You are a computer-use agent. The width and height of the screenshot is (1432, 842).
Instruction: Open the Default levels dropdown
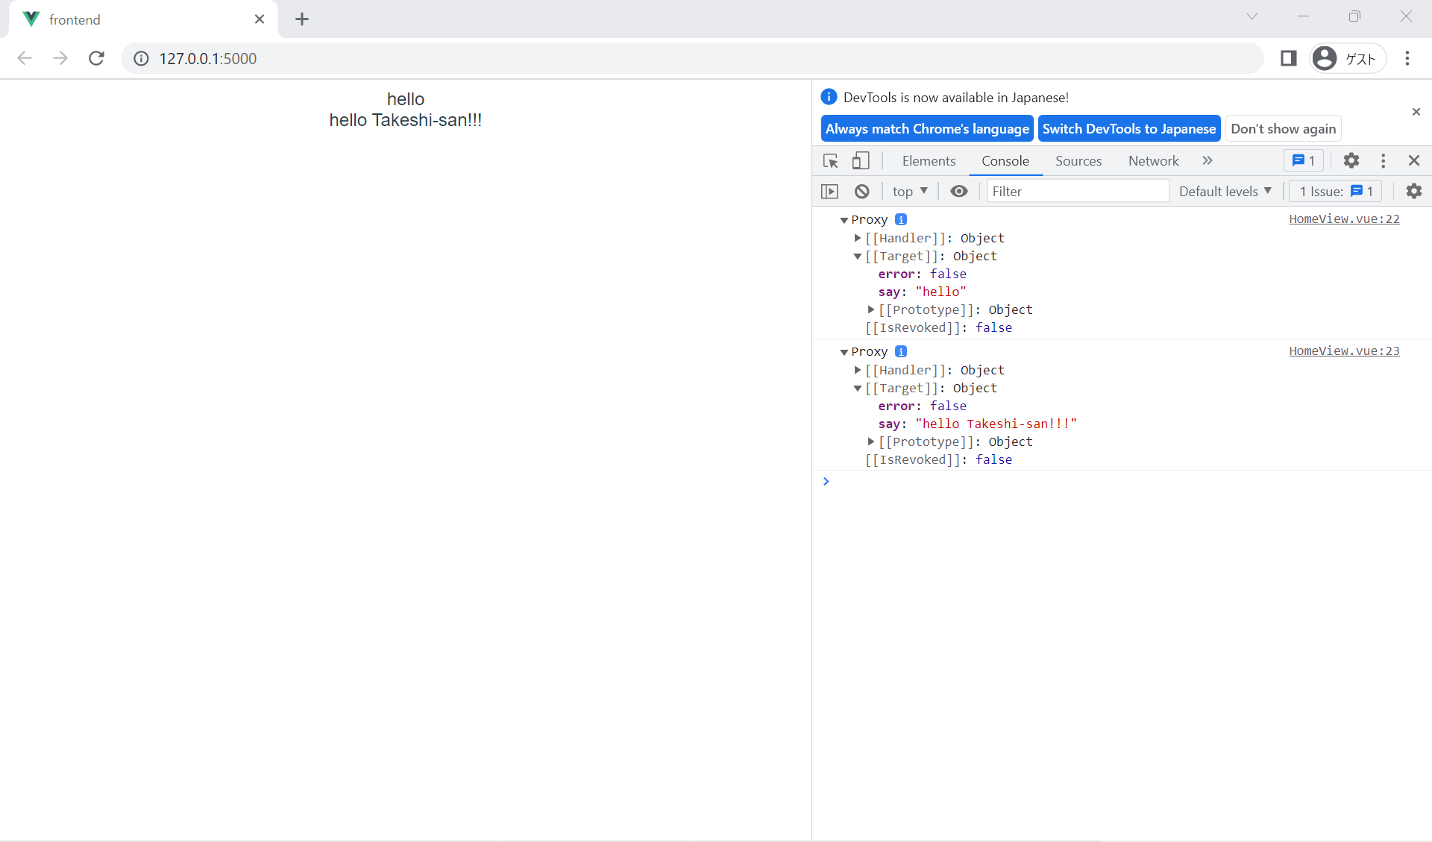coord(1224,191)
